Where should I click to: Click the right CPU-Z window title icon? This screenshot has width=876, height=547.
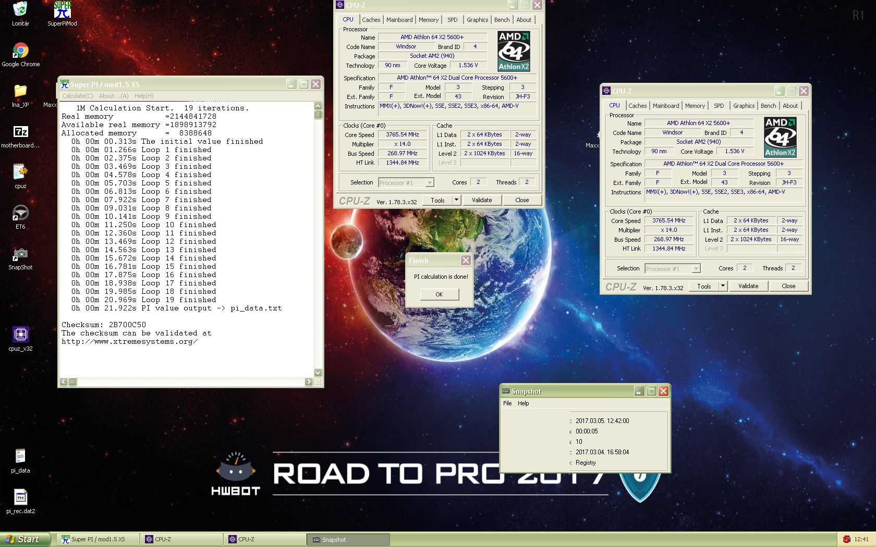coord(606,91)
